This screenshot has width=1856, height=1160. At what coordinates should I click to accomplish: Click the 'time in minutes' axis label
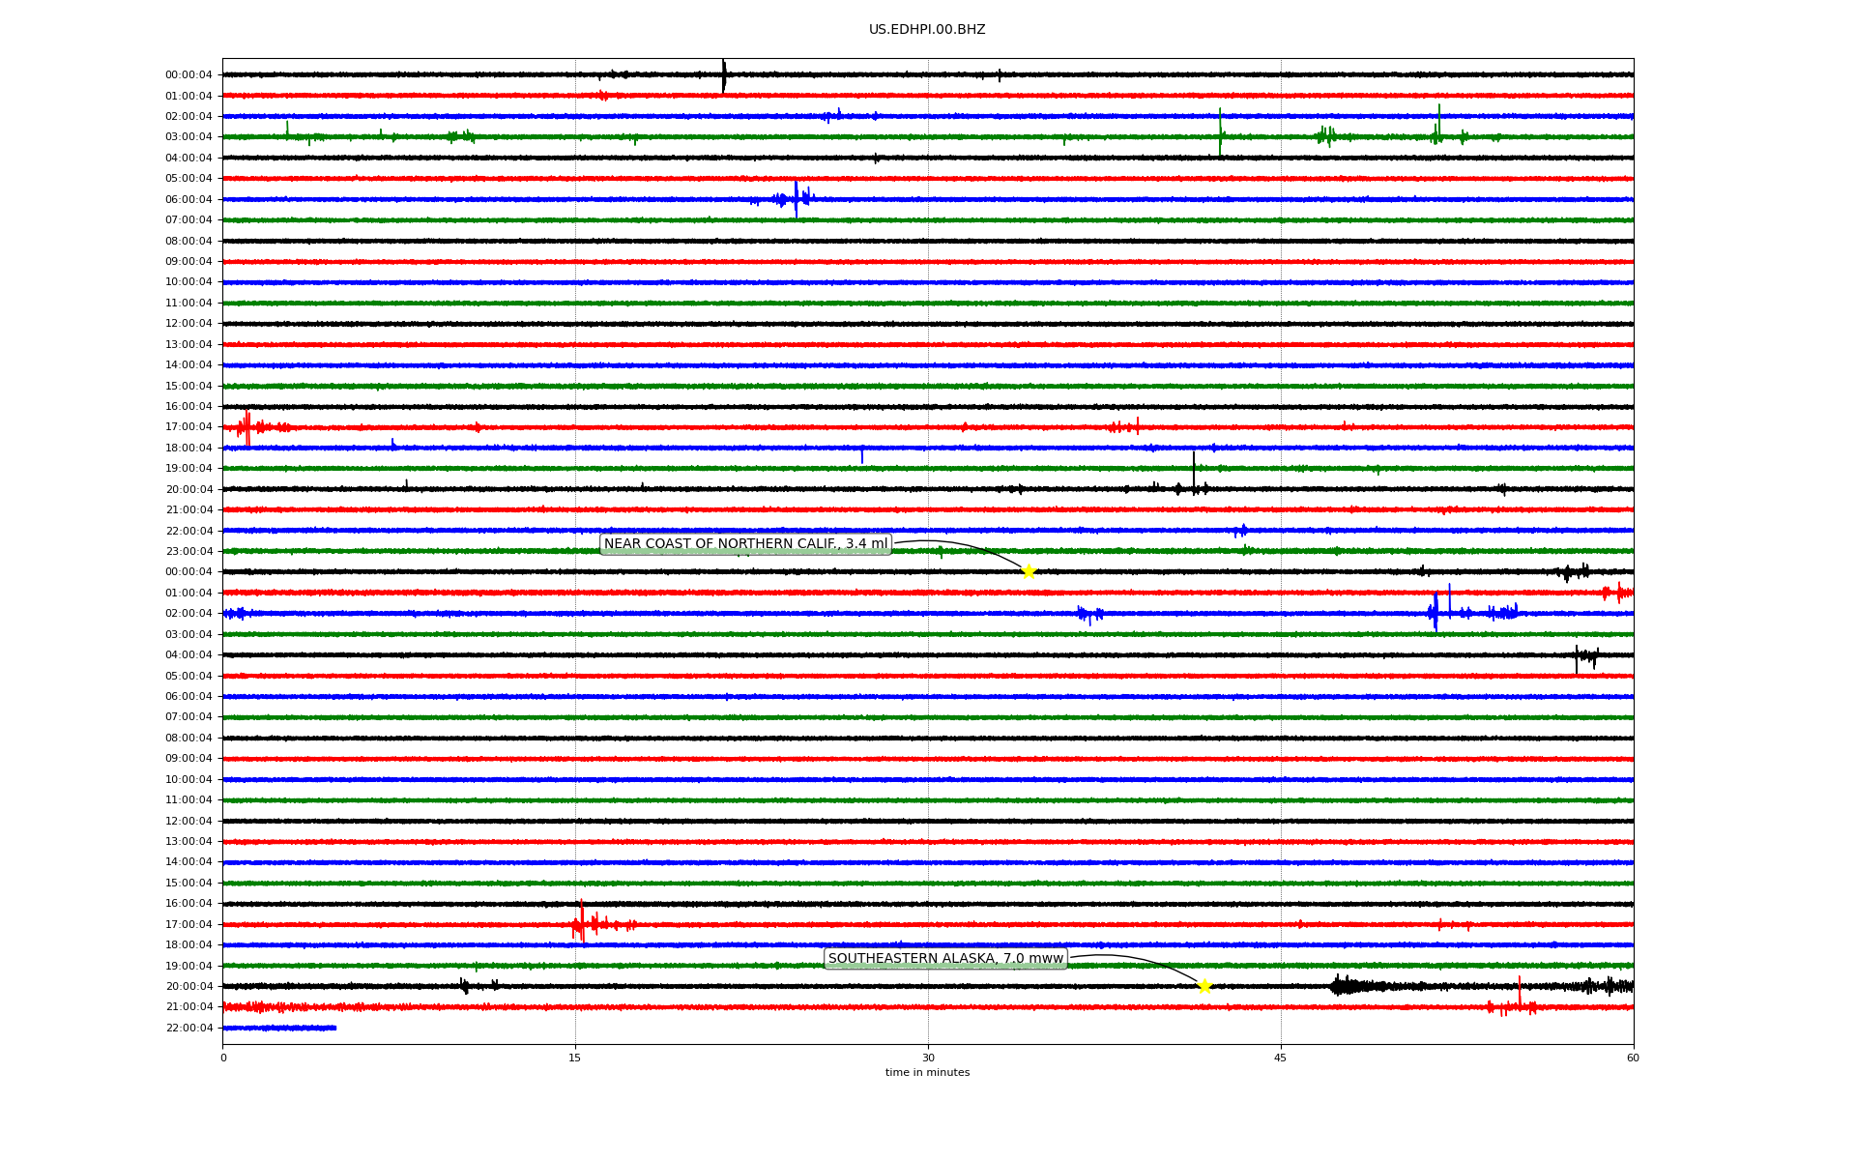(927, 1073)
